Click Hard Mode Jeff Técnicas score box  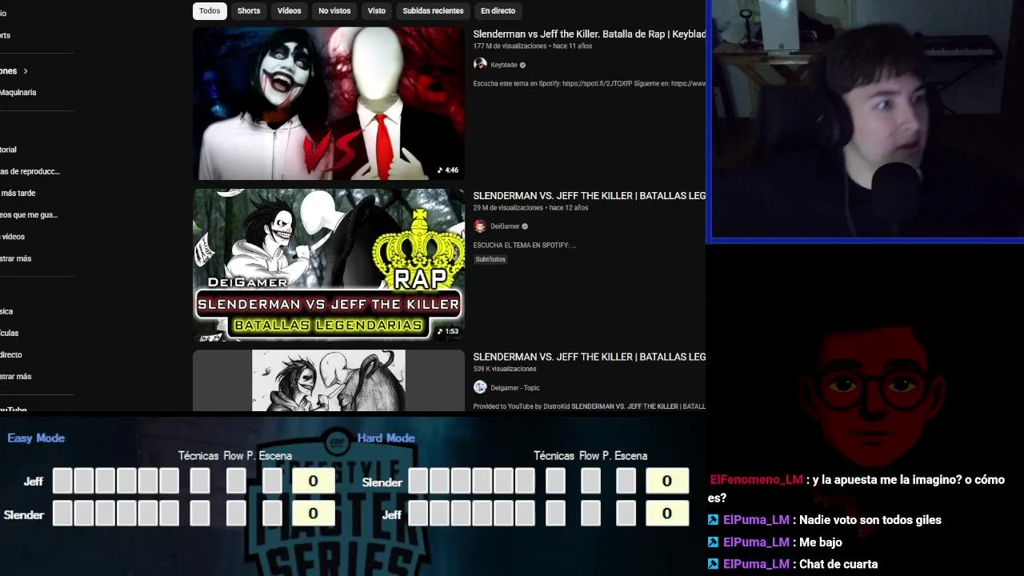pos(555,514)
